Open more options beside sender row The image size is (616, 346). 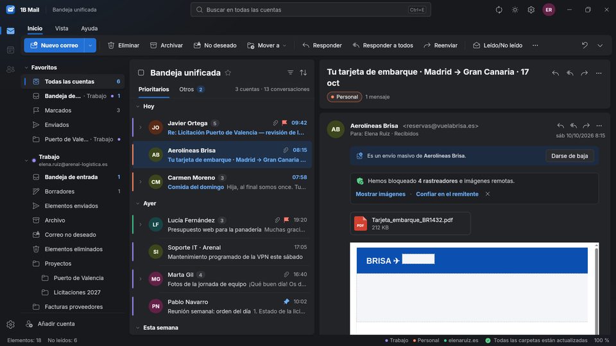(599, 126)
